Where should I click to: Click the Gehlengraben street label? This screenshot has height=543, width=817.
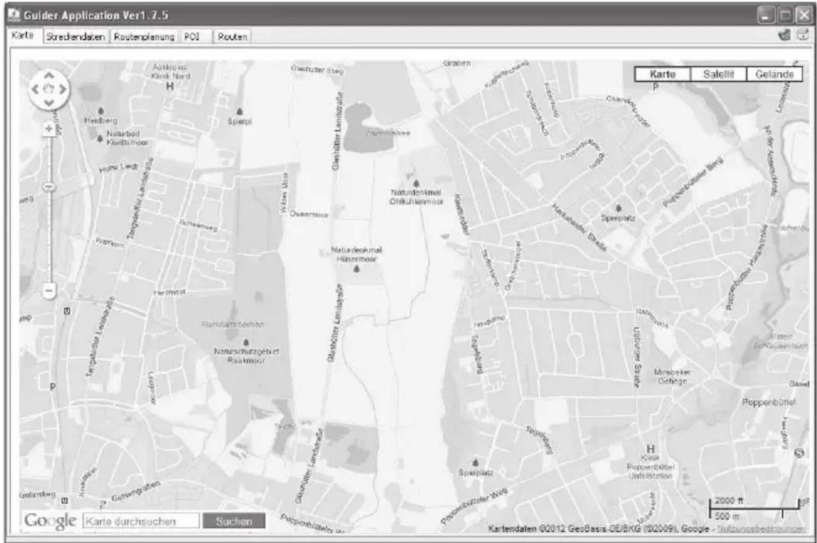[135, 491]
